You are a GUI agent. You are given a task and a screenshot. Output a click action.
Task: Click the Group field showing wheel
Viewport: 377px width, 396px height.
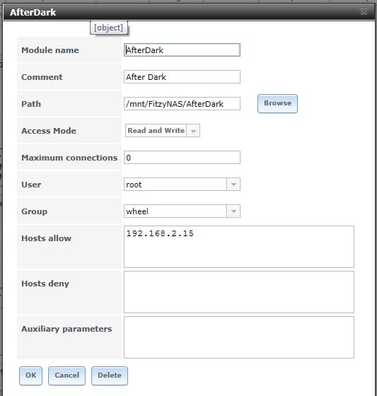pos(175,211)
